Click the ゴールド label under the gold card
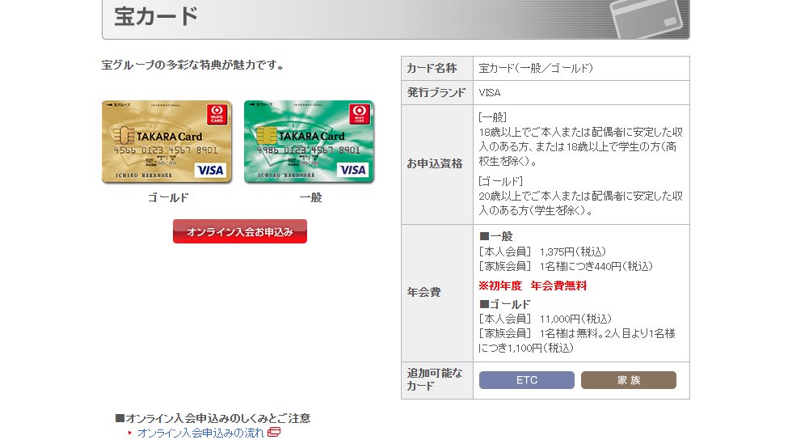The width and height of the screenshot is (792, 444). click(x=168, y=197)
